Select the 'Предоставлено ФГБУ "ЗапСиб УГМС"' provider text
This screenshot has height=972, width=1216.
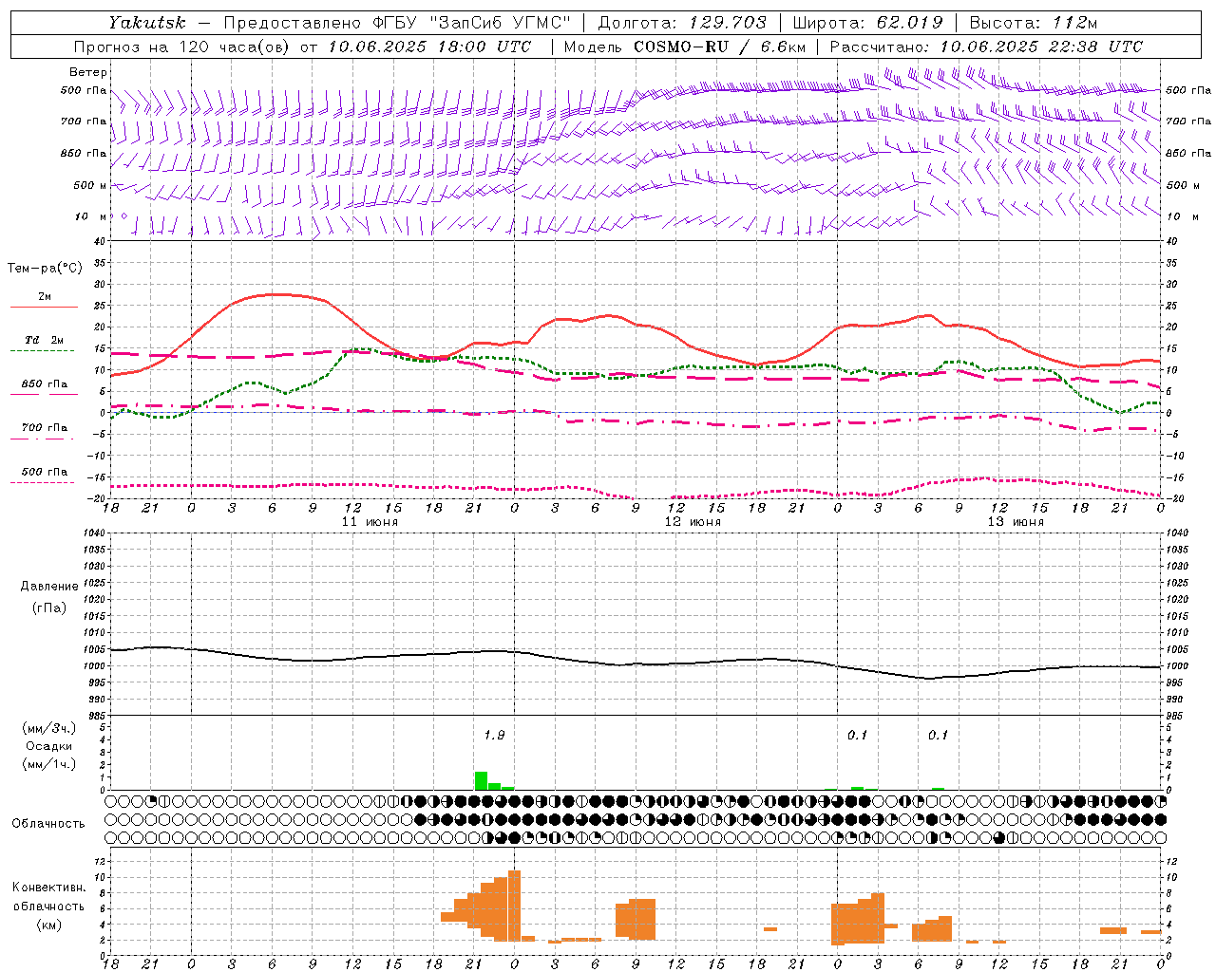pos(397,23)
